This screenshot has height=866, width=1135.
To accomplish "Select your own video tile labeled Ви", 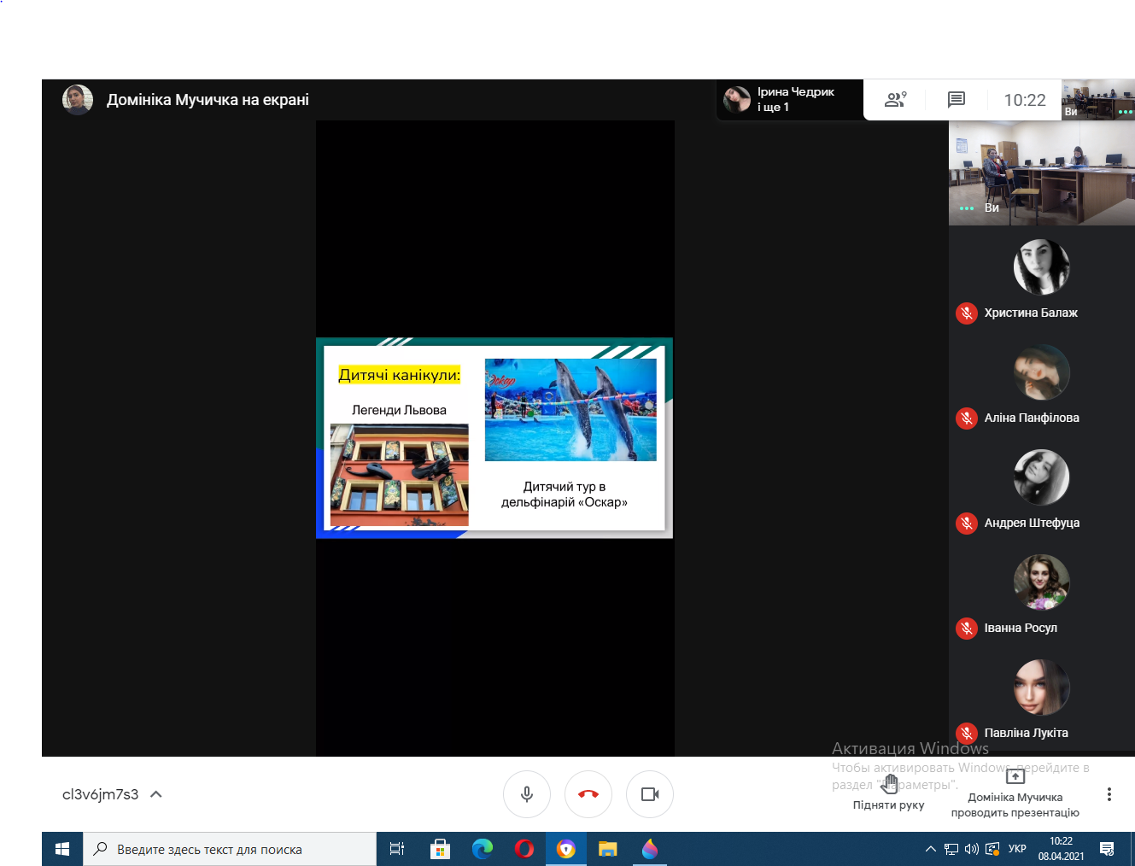I will tap(1042, 173).
